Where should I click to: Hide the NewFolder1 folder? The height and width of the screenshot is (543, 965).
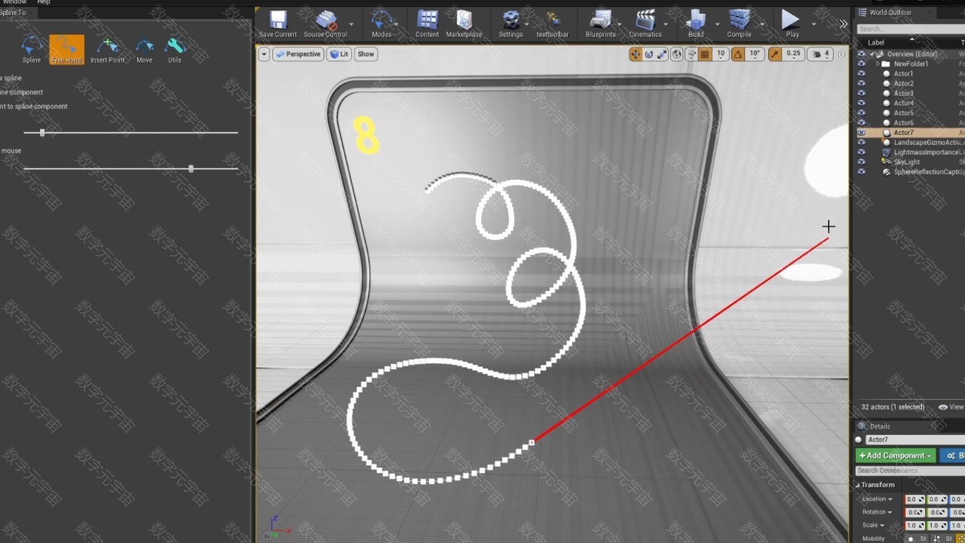click(862, 64)
